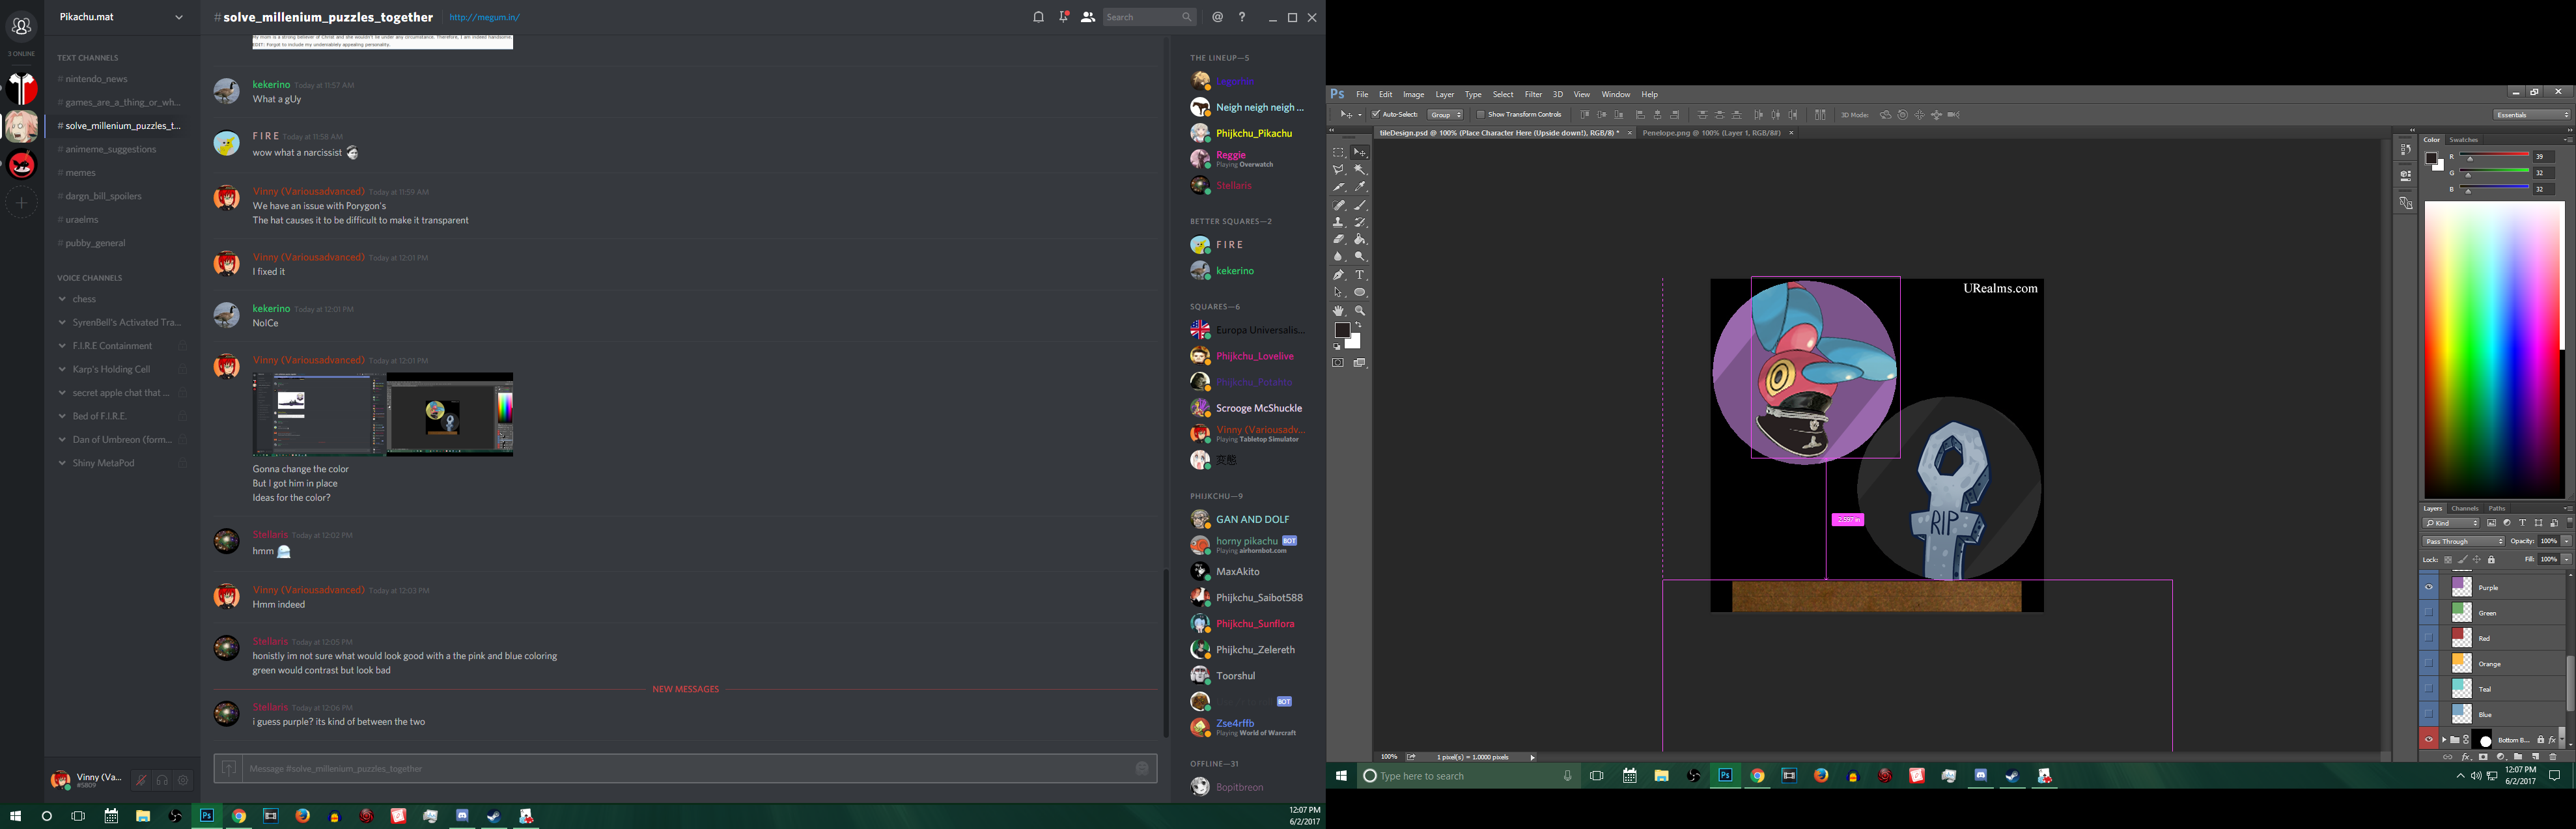This screenshot has width=2576, height=829.
Task: Select the Horizontal Type tool
Action: click(1360, 275)
